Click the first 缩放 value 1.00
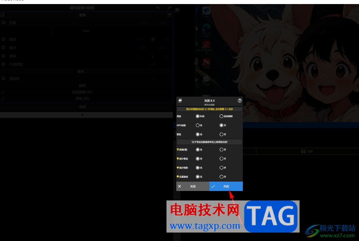The width and height of the screenshot is (359, 241). 139,40
